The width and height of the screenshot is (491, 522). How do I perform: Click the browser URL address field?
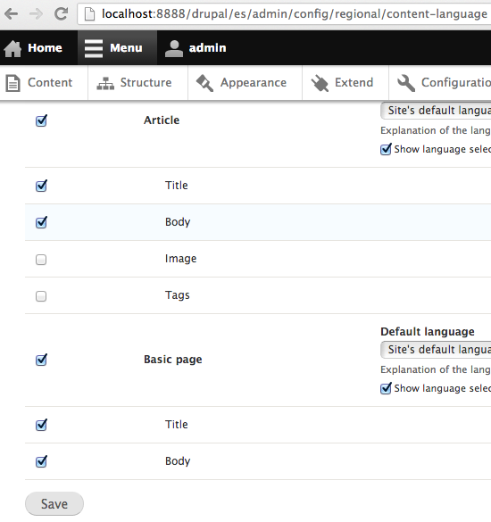[x=284, y=14]
